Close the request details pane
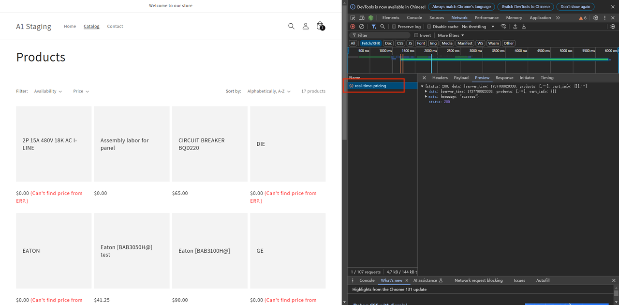This screenshot has height=305, width=619. coord(424,78)
